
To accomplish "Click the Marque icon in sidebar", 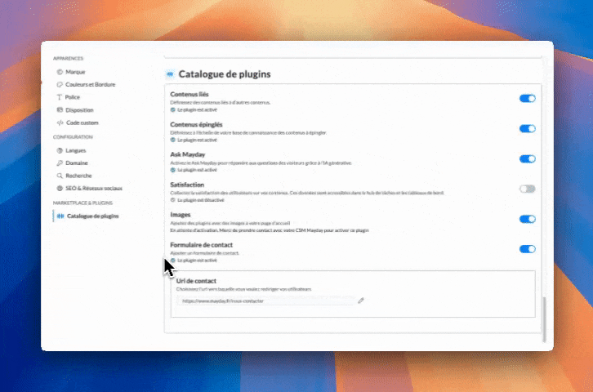I will click(60, 72).
